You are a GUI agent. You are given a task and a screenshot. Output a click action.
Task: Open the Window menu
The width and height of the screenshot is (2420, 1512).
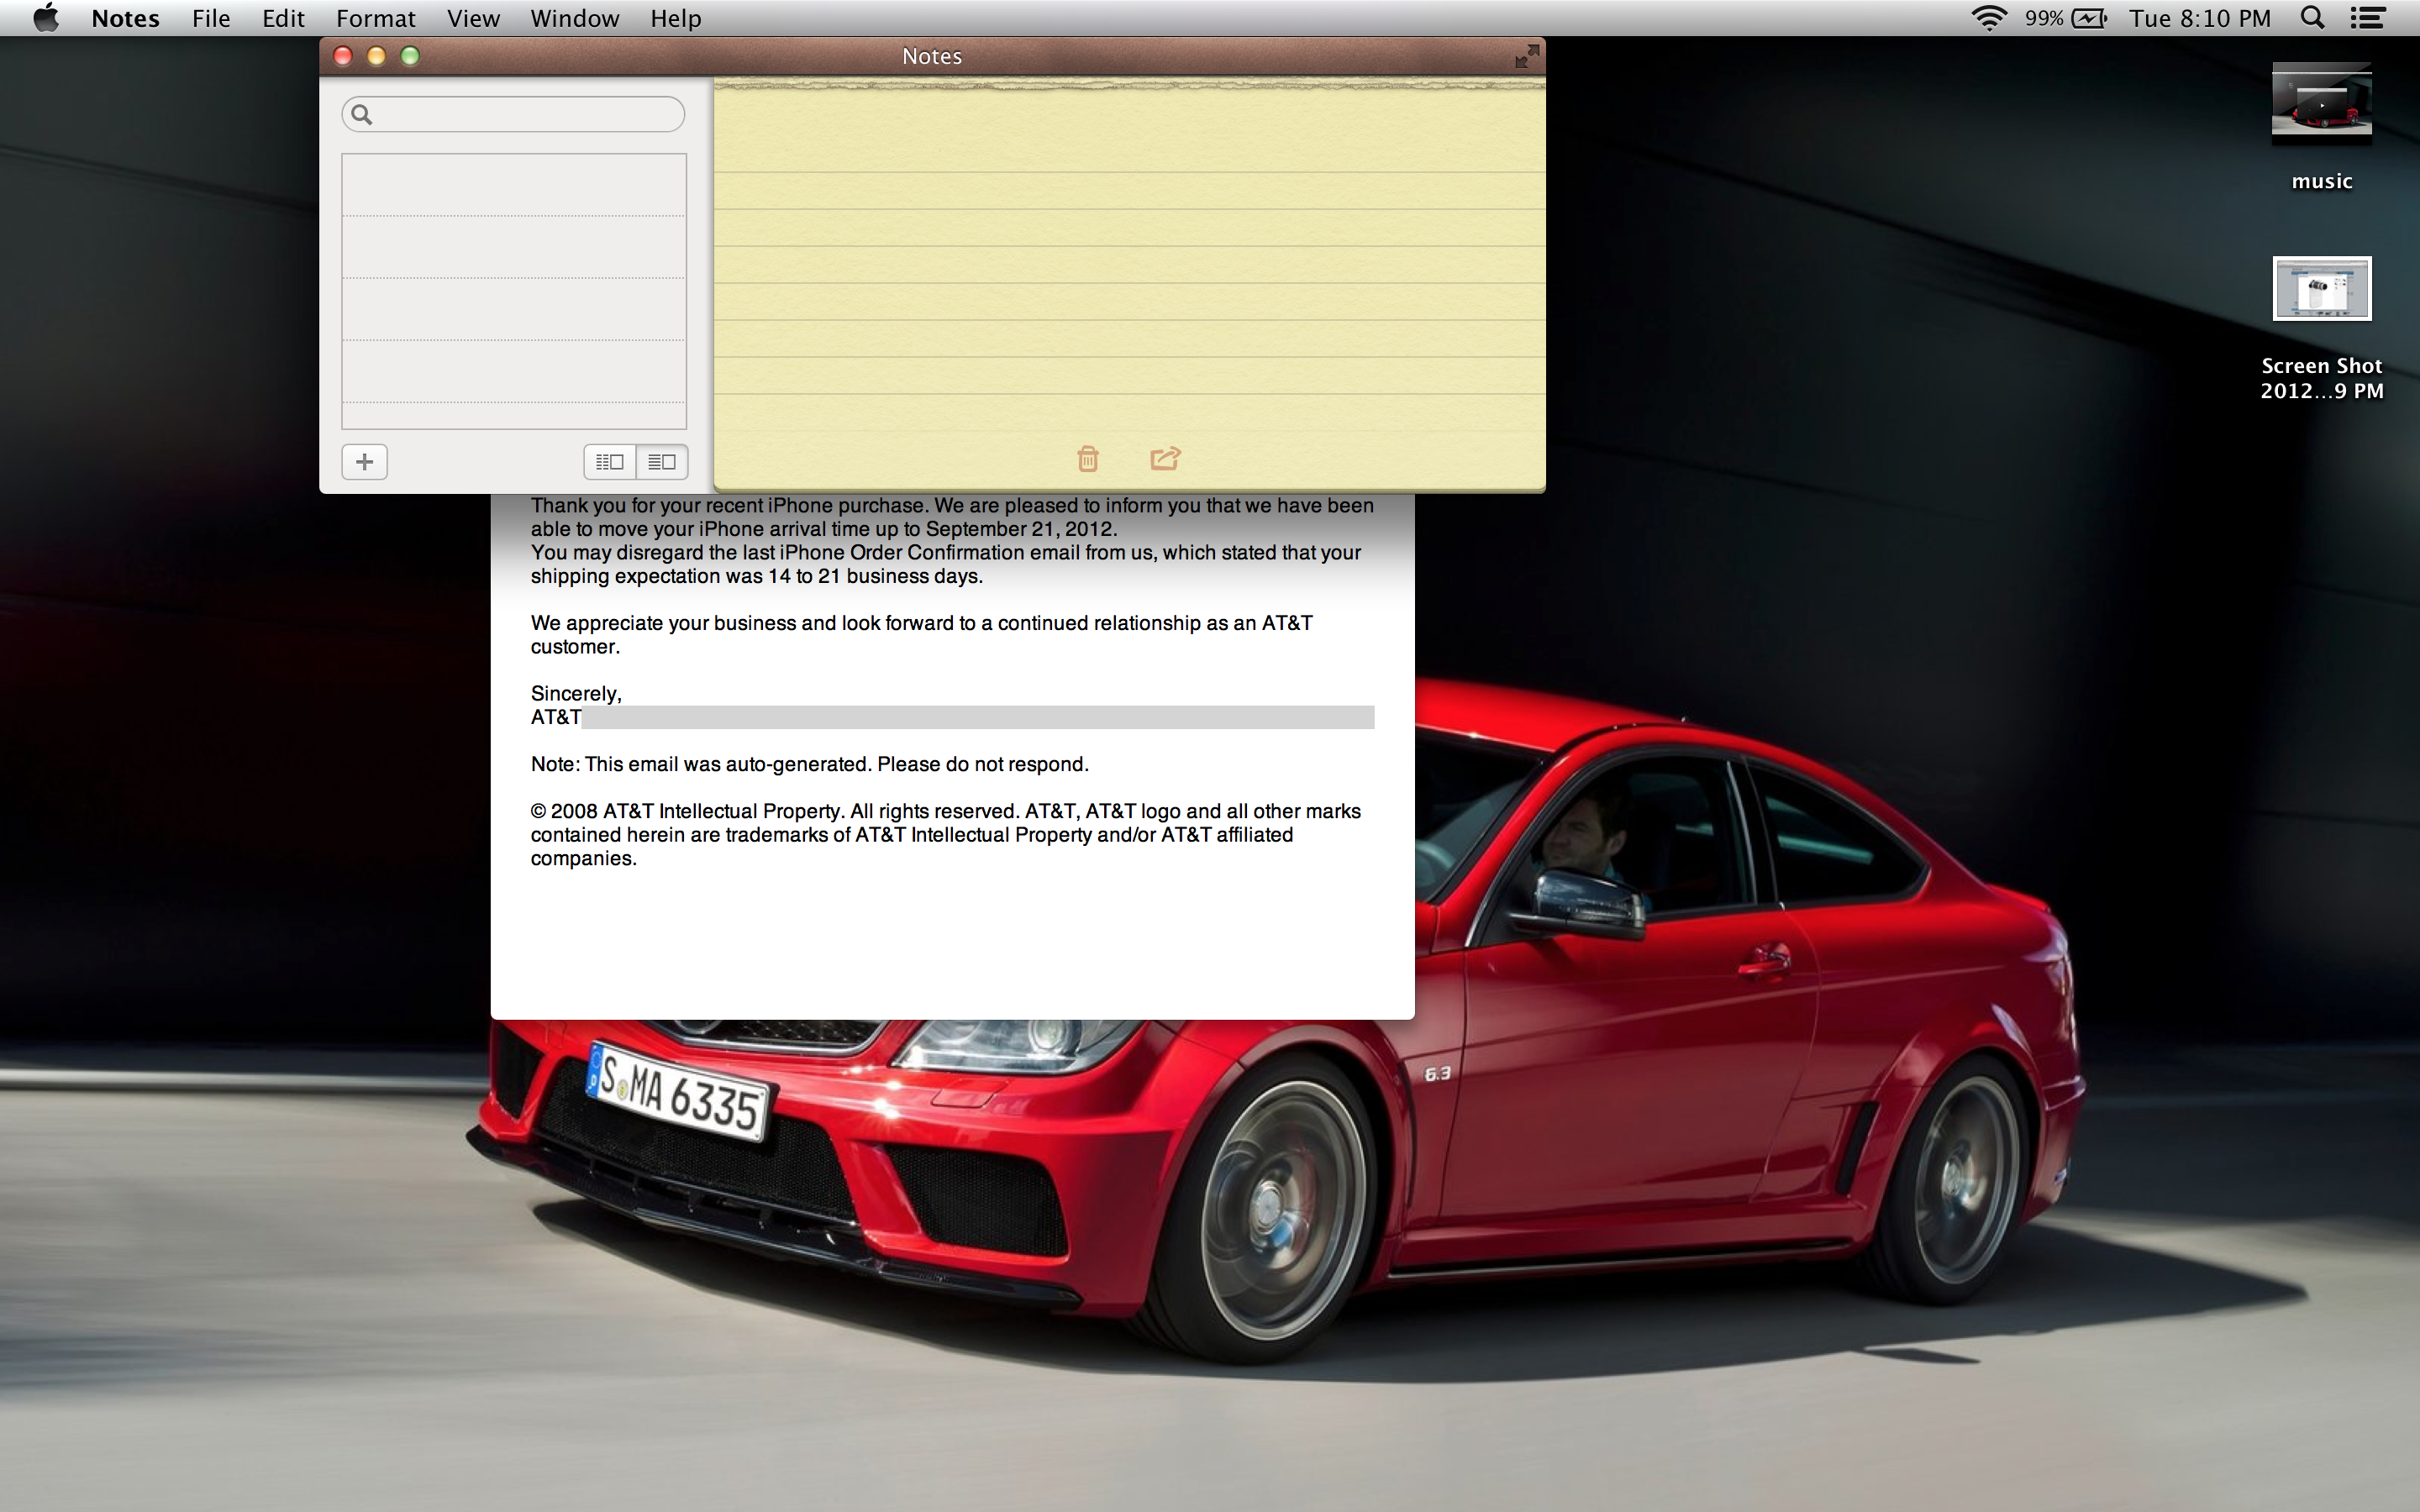click(574, 18)
